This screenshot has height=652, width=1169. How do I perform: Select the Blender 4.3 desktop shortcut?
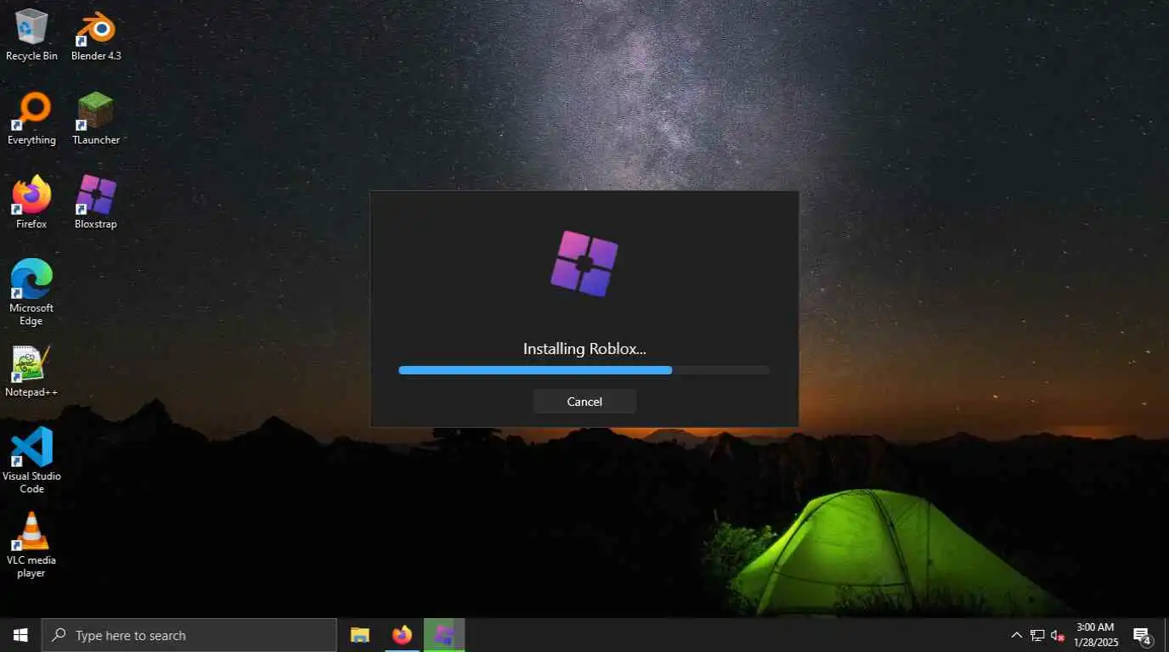[x=96, y=36]
